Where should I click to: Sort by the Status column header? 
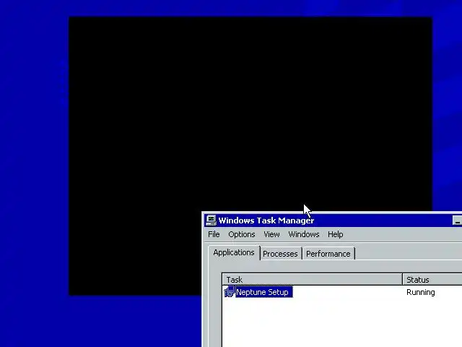point(432,280)
